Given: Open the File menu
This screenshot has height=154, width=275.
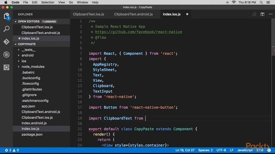Looking at the screenshot, I should 25,2.
